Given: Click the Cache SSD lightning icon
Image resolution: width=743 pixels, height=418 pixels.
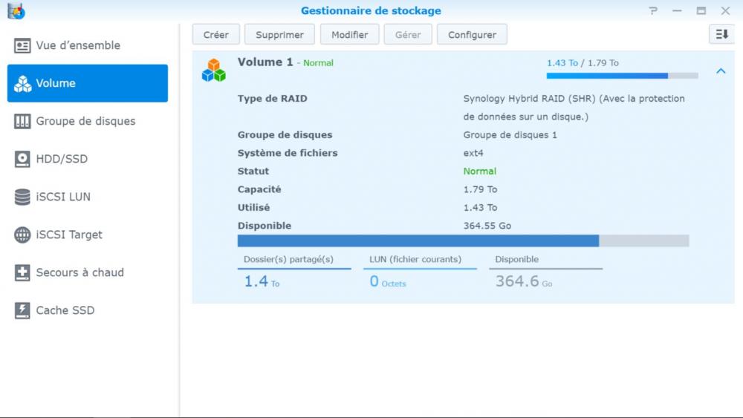Looking at the screenshot, I should (x=22, y=310).
